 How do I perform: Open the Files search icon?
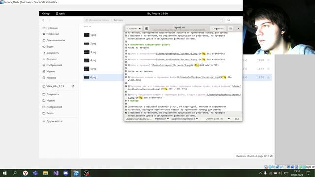[x=229, y=20]
